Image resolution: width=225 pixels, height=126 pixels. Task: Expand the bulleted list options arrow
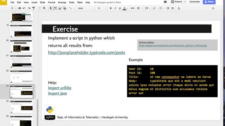coord(164,8)
